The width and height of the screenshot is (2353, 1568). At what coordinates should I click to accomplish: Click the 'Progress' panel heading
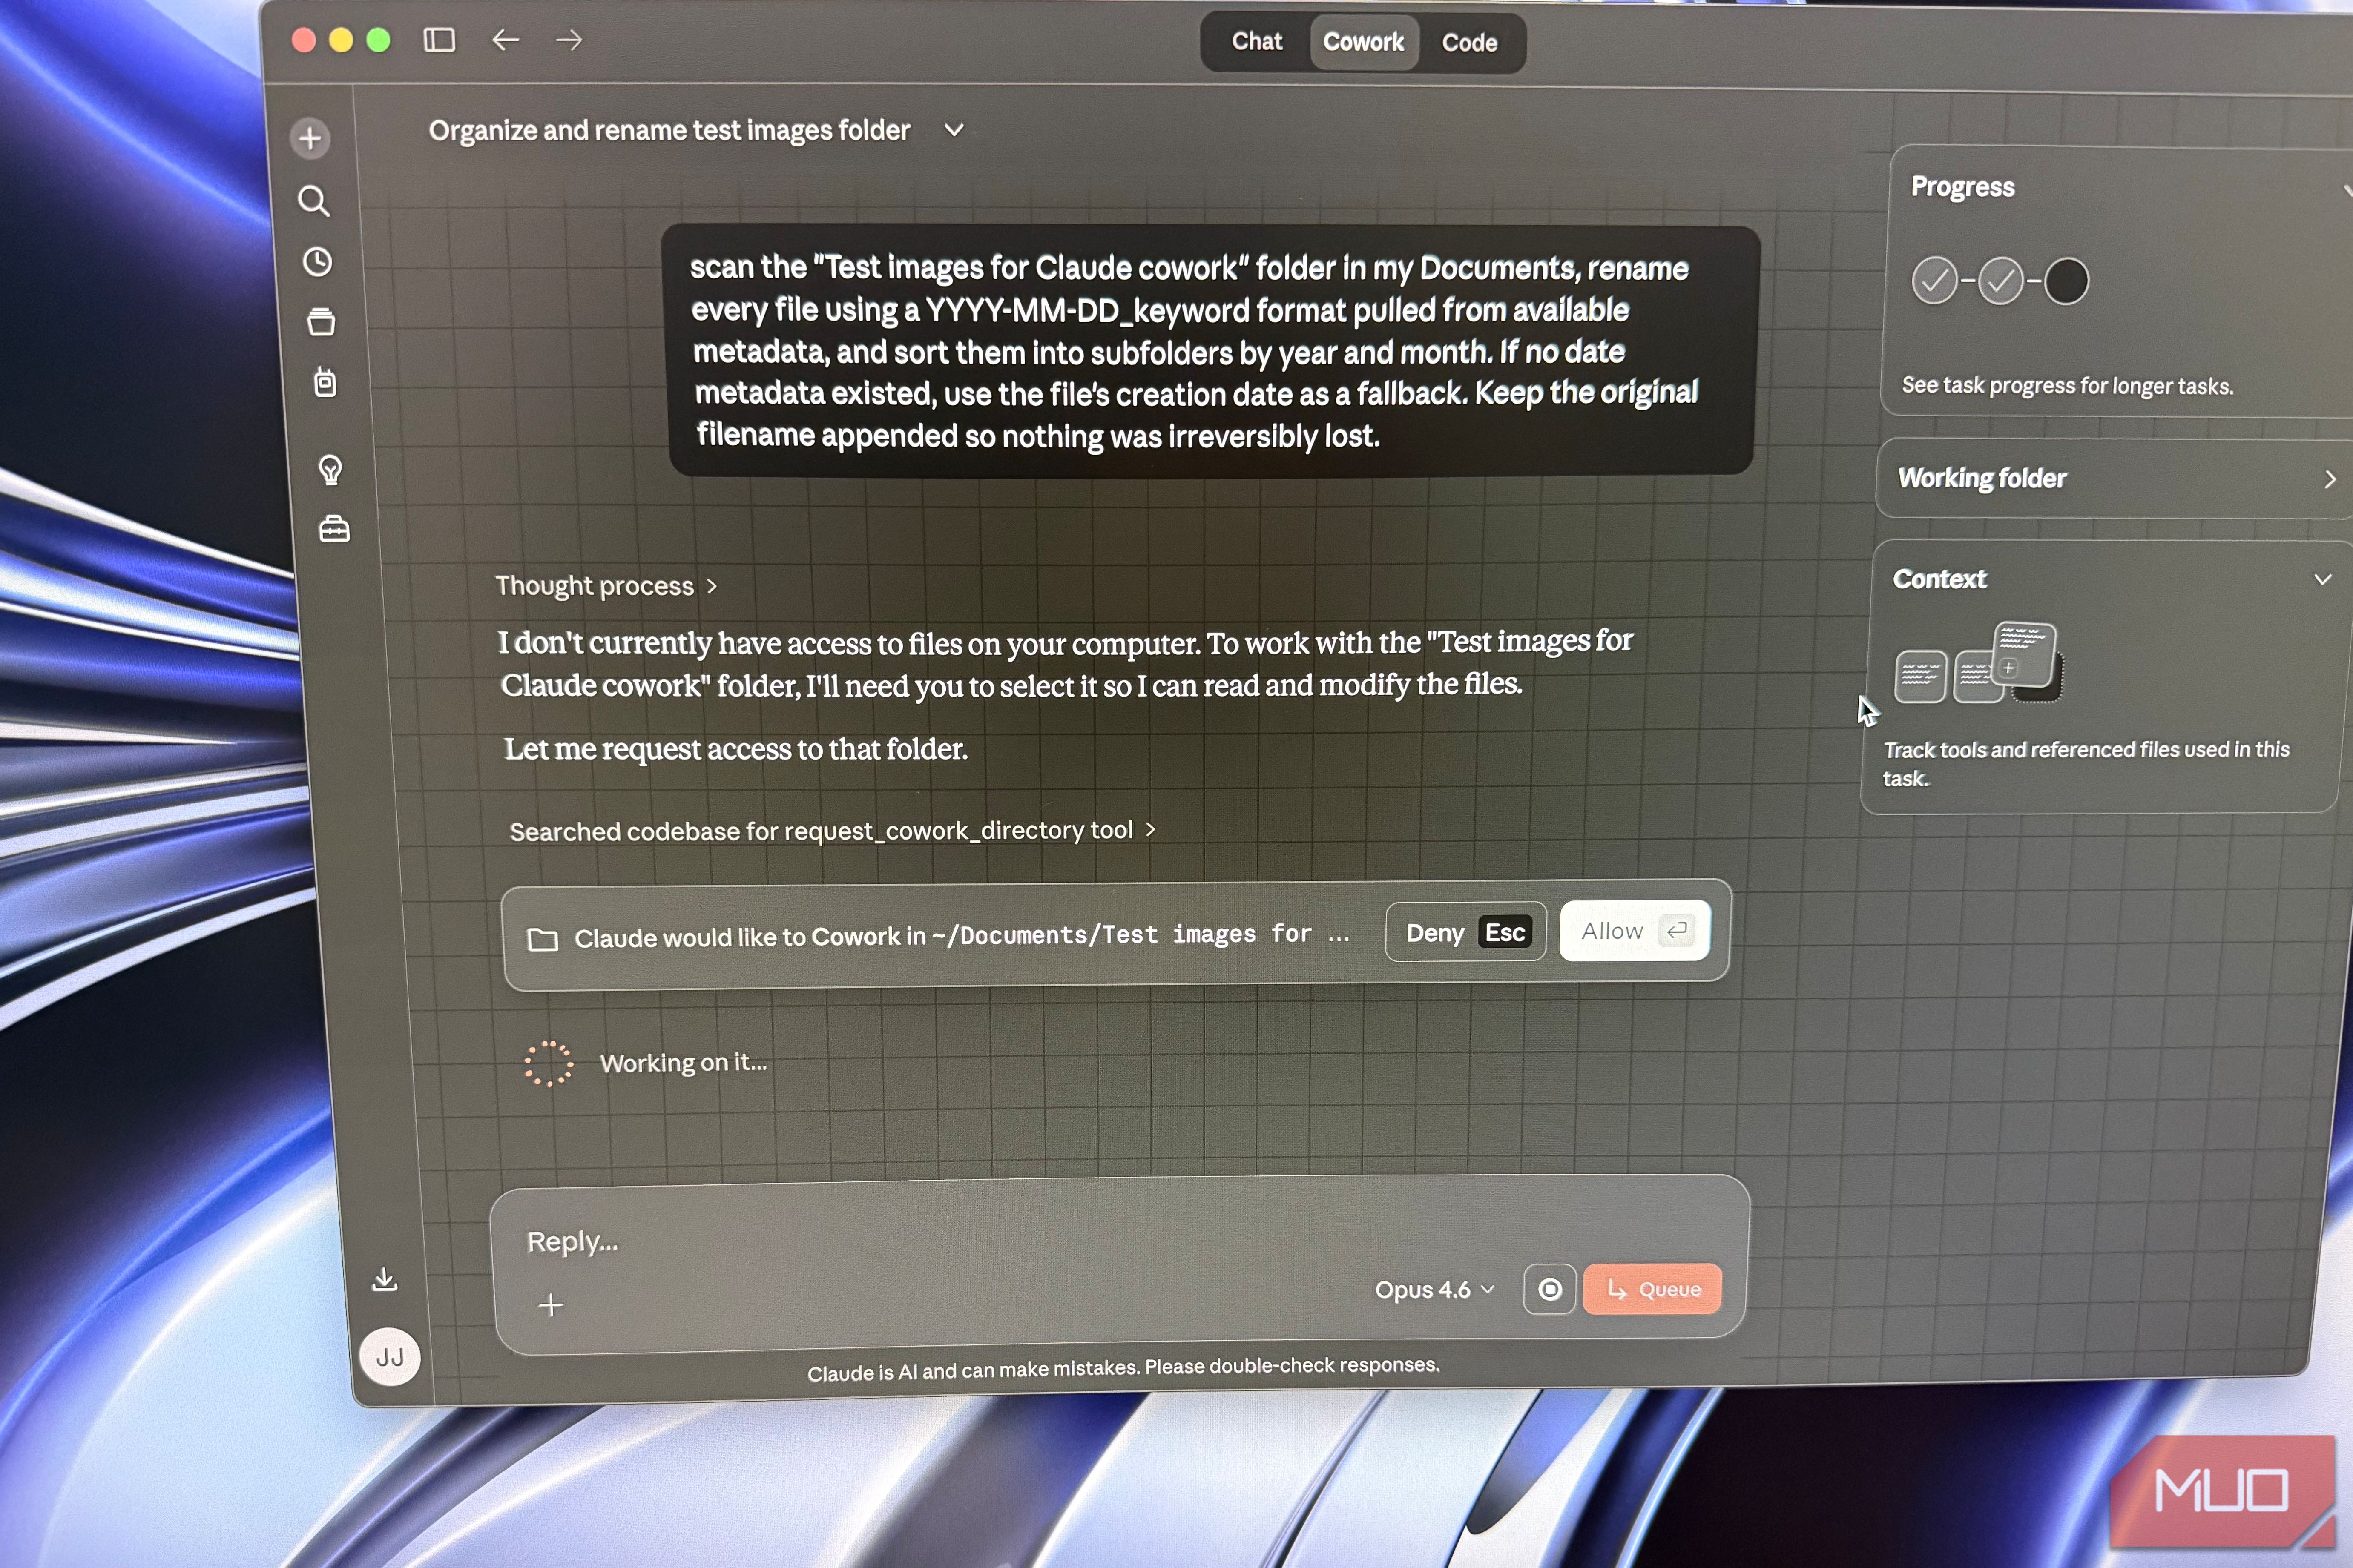(x=1962, y=187)
